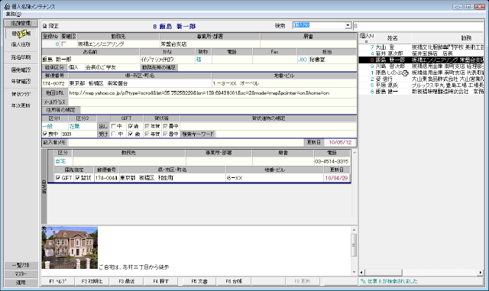Click the F4 探す button
Image resolution: width=489 pixels, height=291 pixels.
pyautogui.click(x=161, y=281)
